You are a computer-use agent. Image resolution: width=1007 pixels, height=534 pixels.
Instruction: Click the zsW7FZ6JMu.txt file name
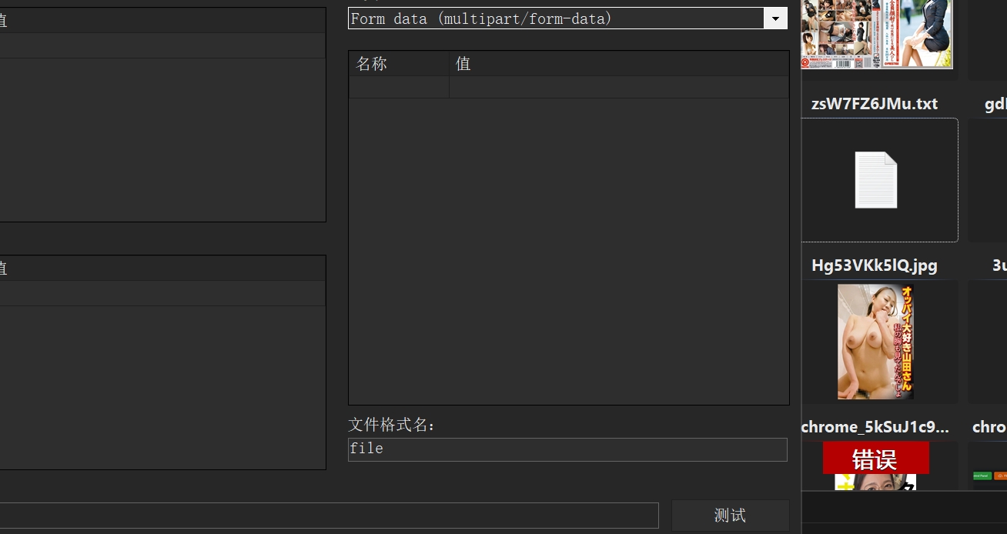point(875,104)
